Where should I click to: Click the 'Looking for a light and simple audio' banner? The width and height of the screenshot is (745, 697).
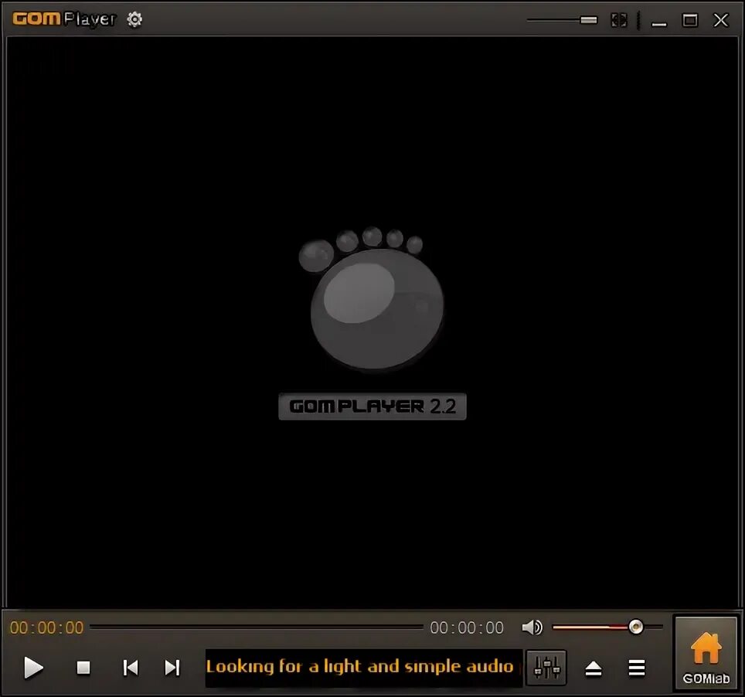363,668
